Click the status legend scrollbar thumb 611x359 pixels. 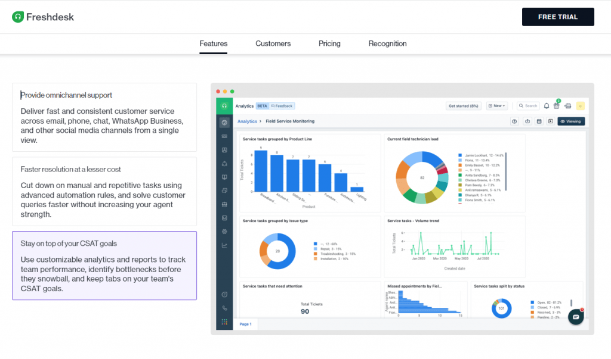pos(571,302)
